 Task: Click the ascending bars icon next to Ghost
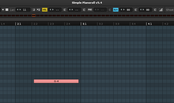[161, 10]
